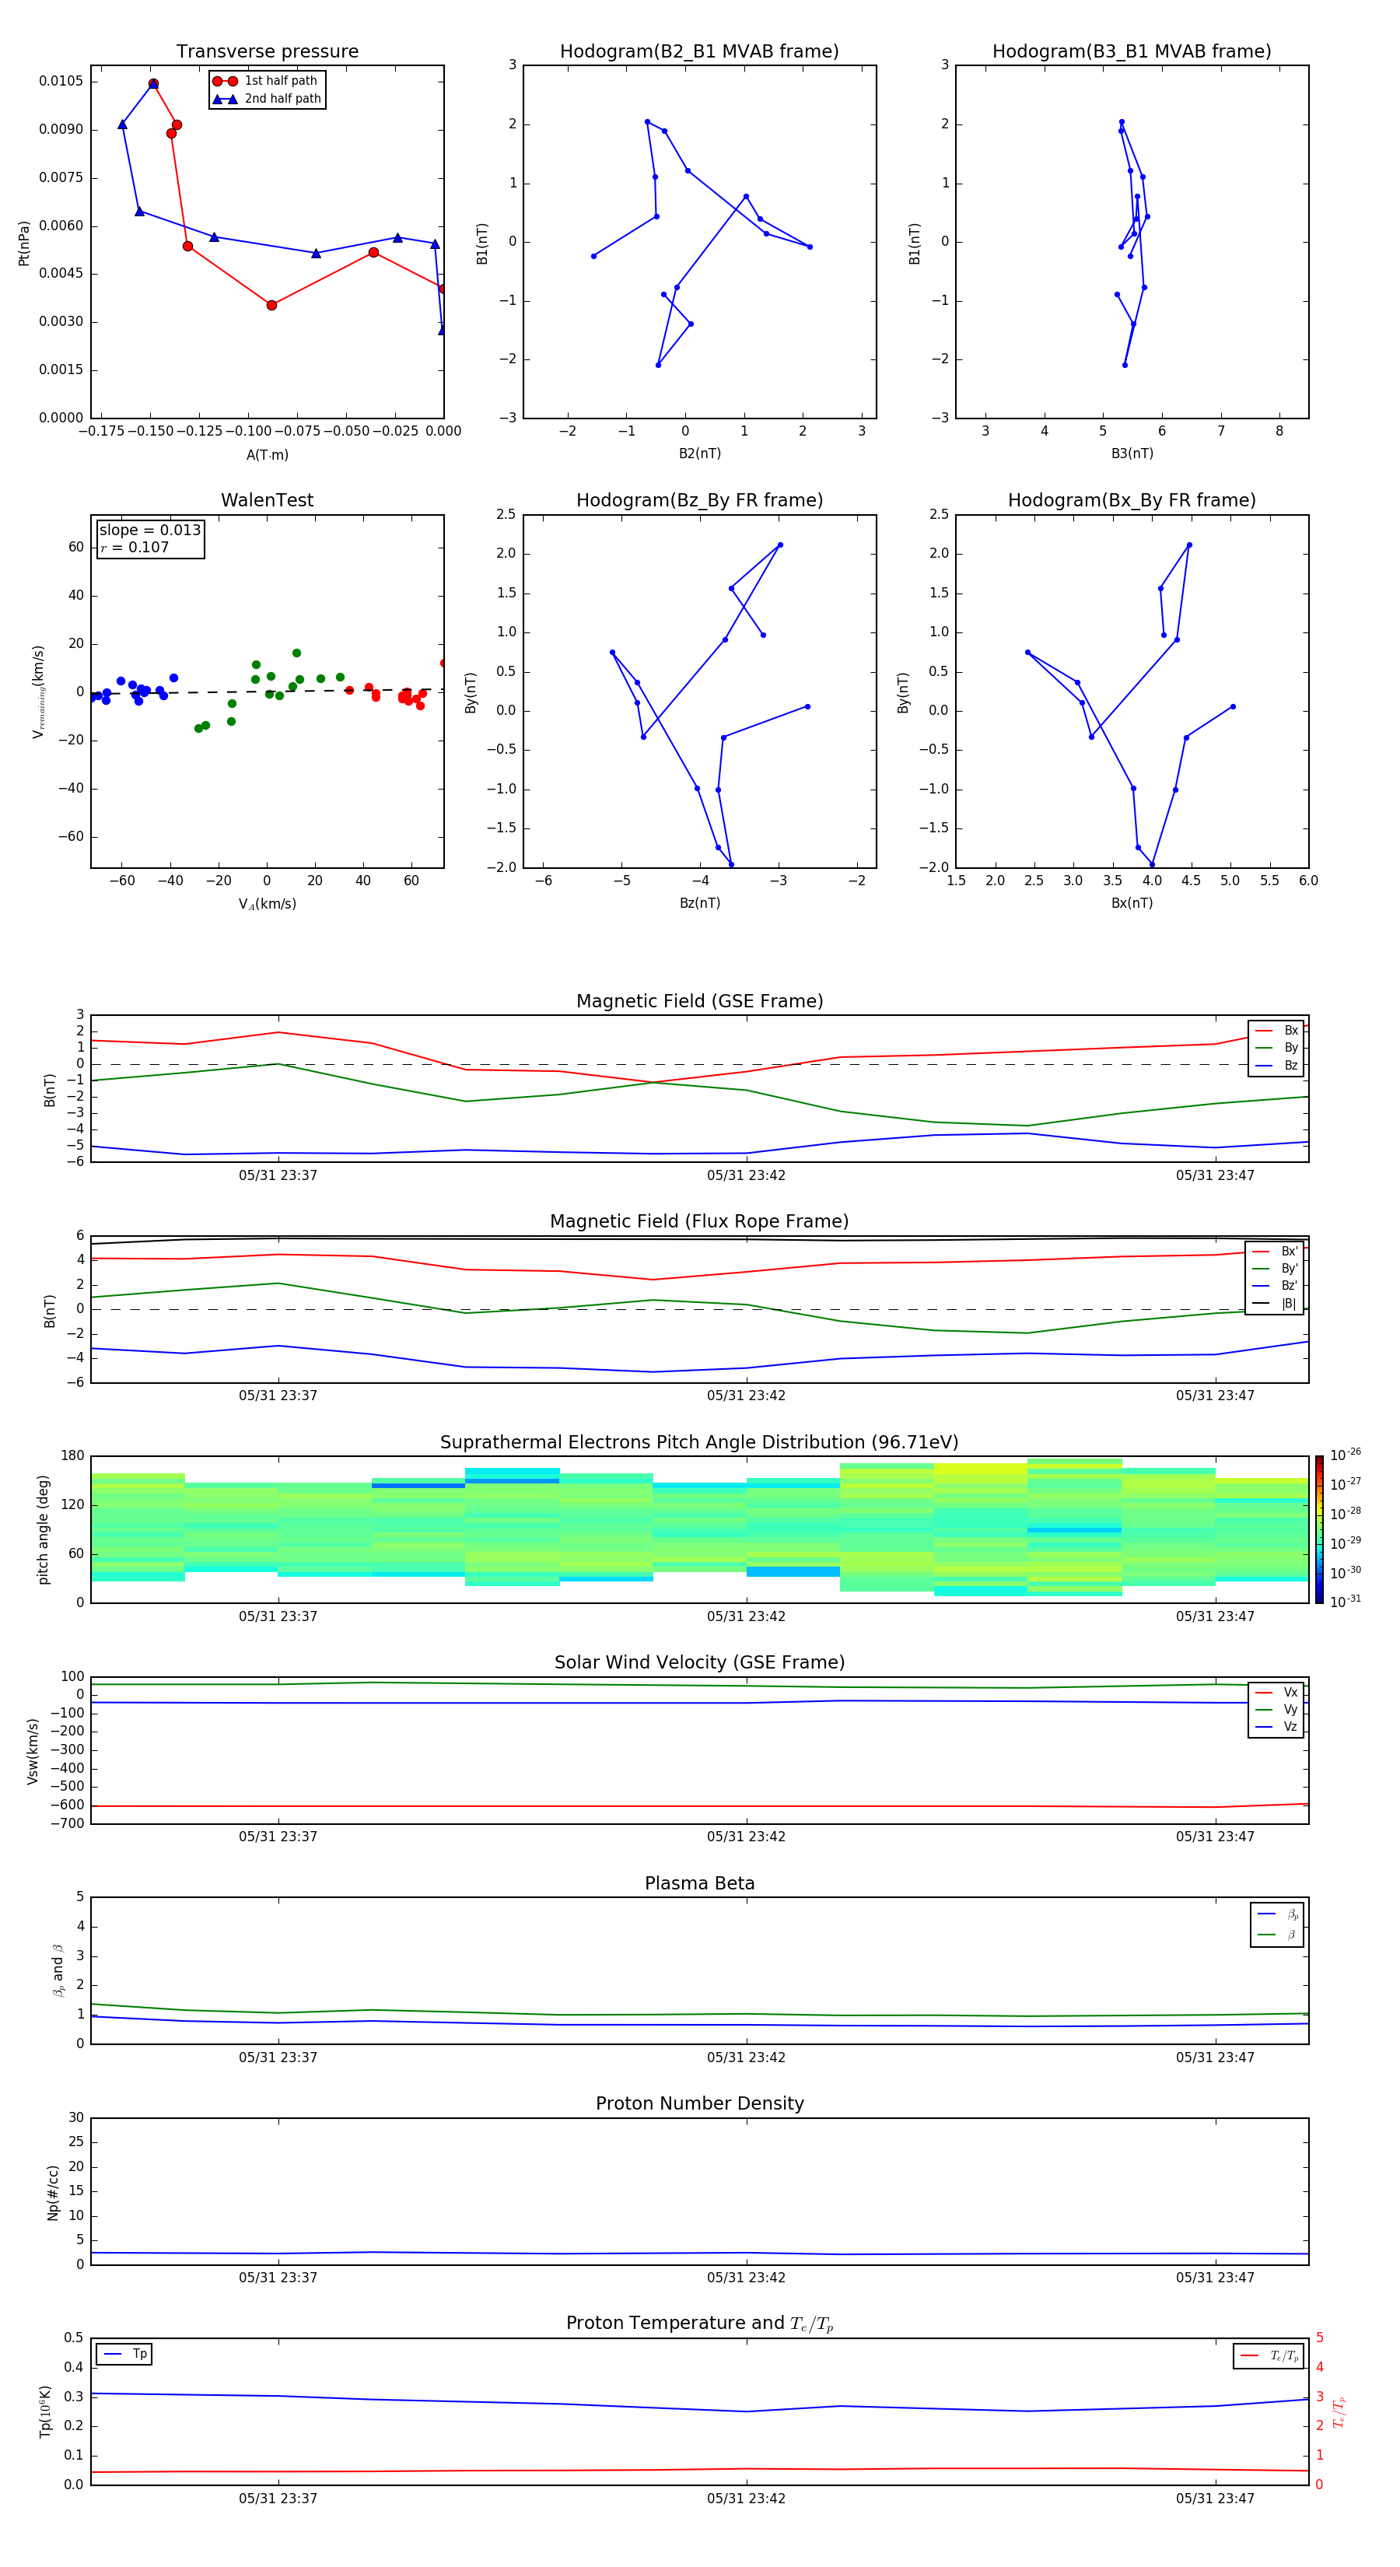This screenshot has height=2567, width=1400.
Task: Click the 'Bz' legend entry in GSE magnetic field
Action: pyautogui.click(x=1276, y=1065)
